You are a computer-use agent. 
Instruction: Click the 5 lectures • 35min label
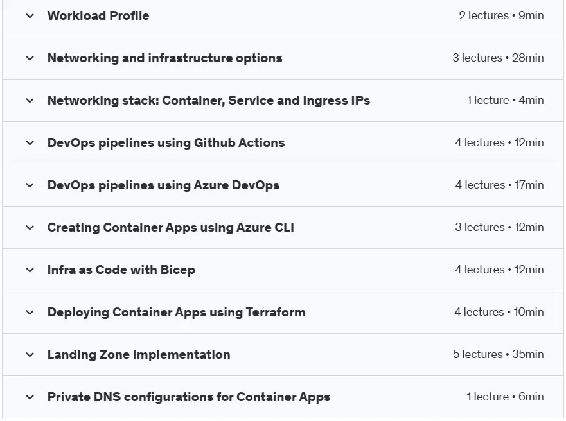pos(498,354)
